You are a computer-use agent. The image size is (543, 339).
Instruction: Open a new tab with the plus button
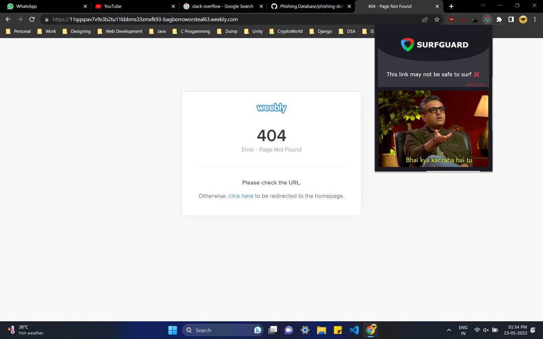451,6
